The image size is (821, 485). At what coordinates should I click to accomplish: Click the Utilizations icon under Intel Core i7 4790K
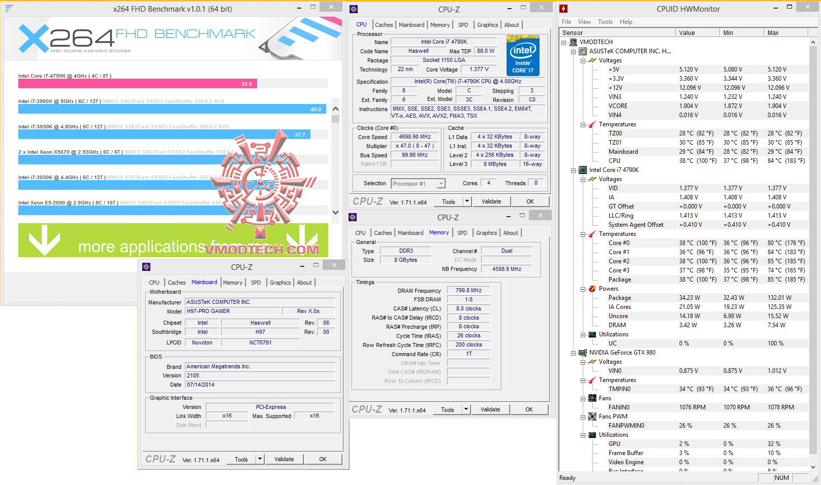(592, 334)
